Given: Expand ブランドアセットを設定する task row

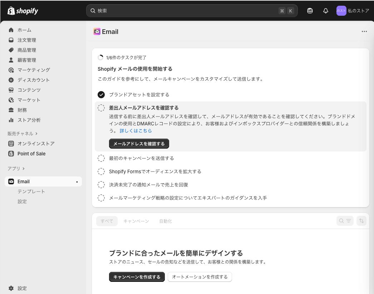Looking at the screenshot, I should (x=139, y=95).
